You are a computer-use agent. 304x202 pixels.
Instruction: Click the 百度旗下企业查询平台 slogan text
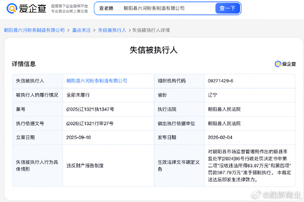coord(69,6)
